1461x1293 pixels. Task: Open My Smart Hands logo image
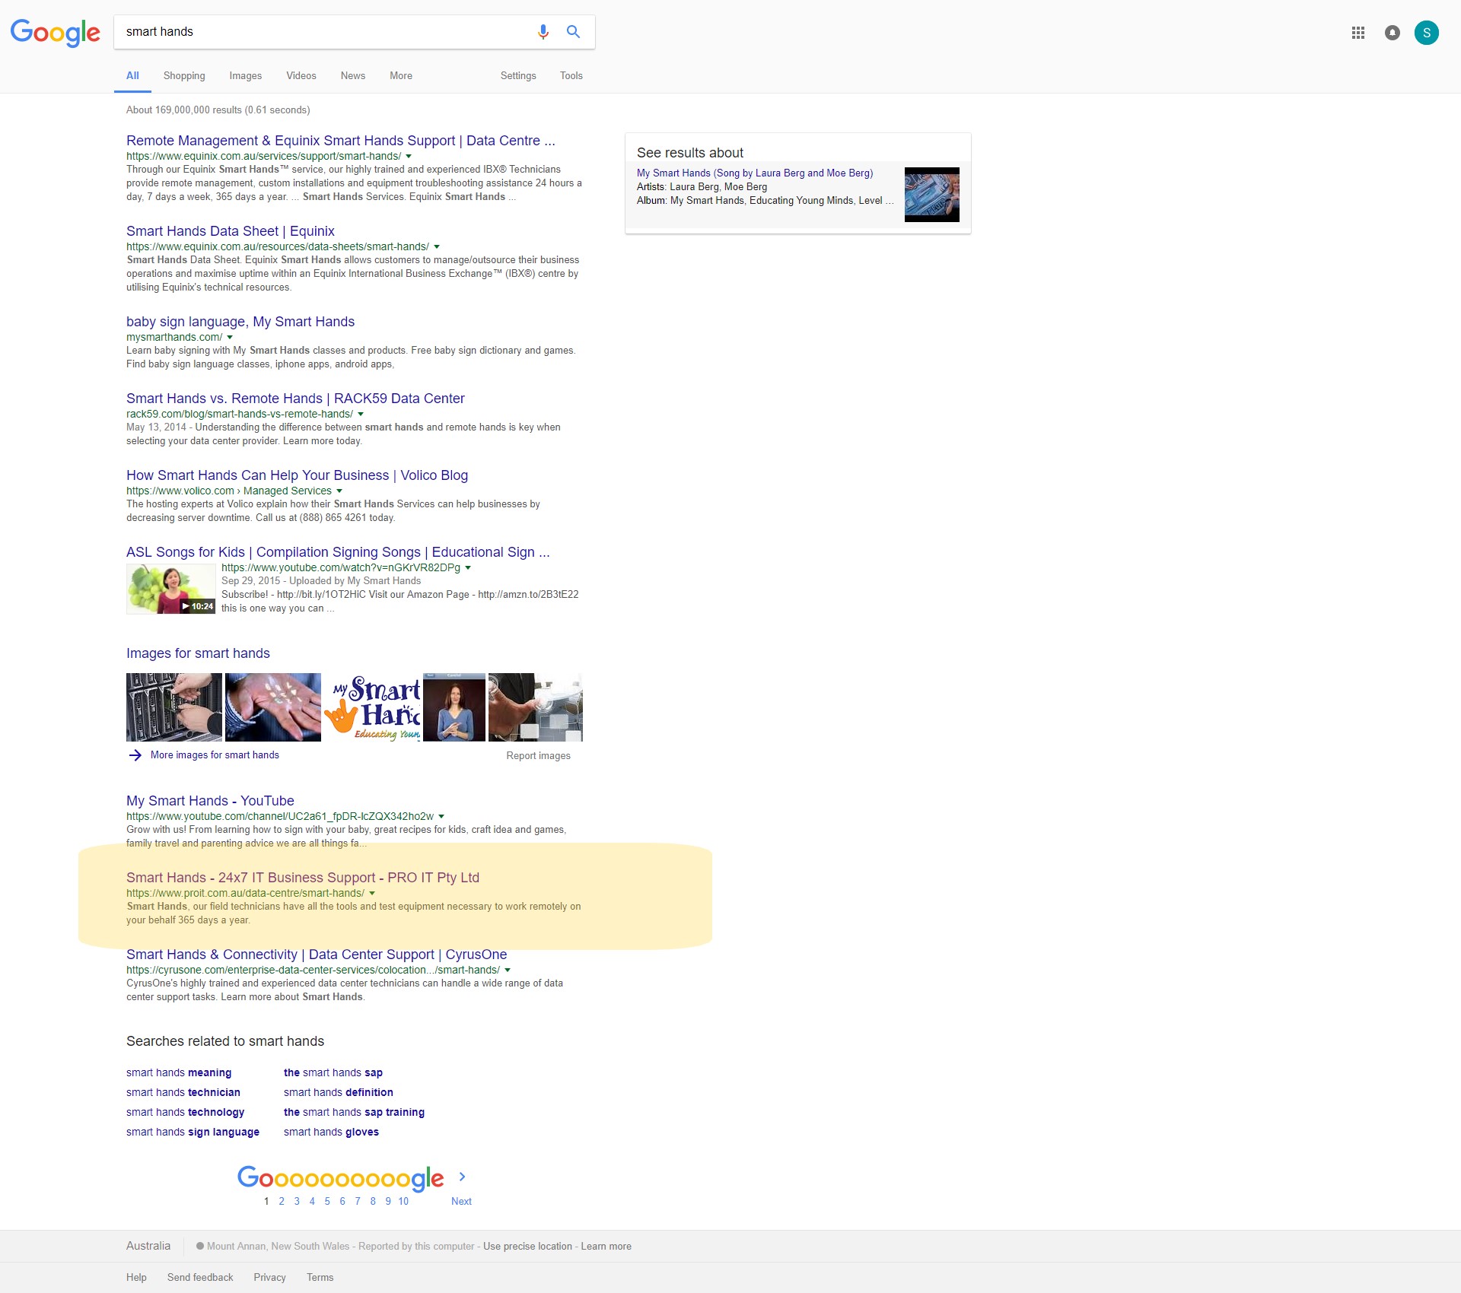coord(372,707)
